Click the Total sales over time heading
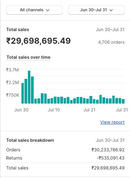This screenshot has height=178, width=130. tap(29, 57)
